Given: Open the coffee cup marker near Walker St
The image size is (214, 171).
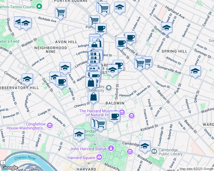Looking at the screenshot, I should 61,82.
